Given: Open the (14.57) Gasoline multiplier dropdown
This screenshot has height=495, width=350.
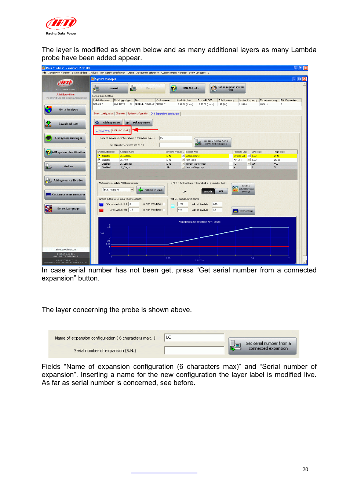Looking at the screenshot, I should point(132,190).
